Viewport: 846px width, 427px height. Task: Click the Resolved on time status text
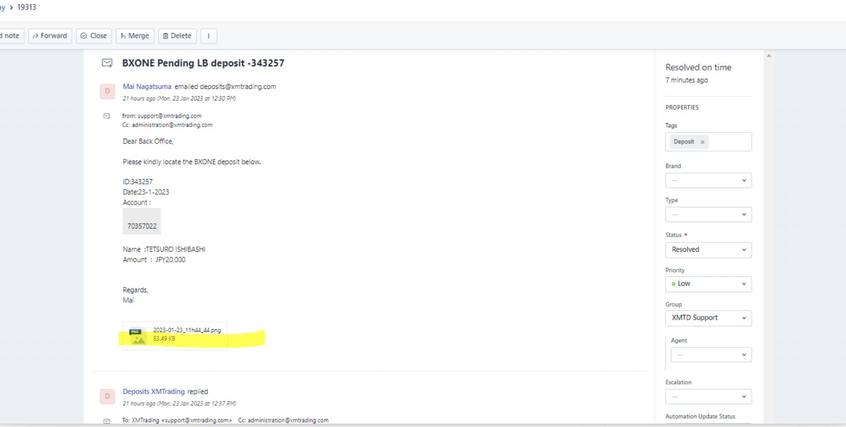(x=698, y=68)
